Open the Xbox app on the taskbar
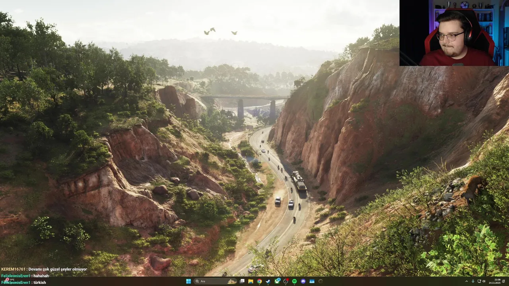 277,281
